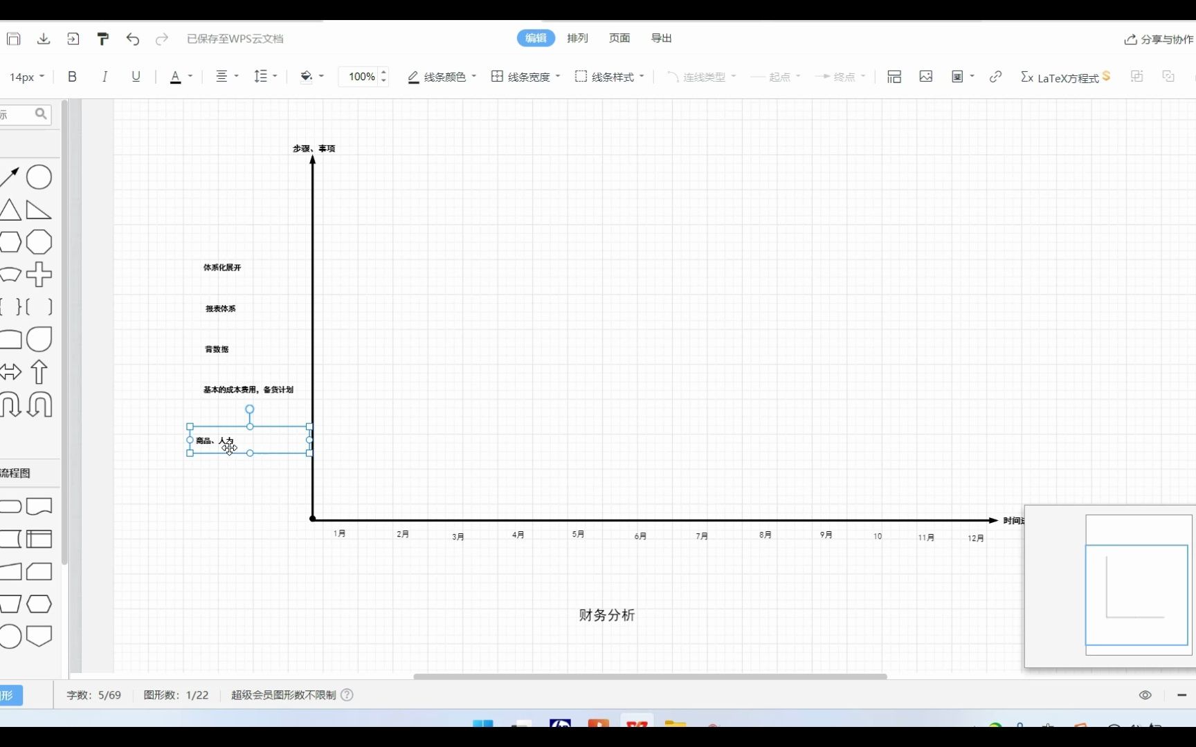Insert a hyperlink via link icon
1196x747 pixels.
tap(996, 77)
